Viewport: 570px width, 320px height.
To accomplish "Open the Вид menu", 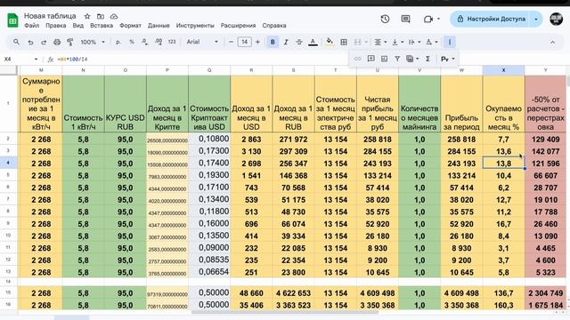I will [77, 26].
